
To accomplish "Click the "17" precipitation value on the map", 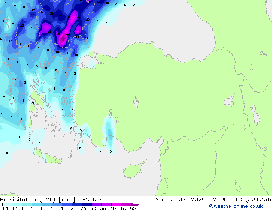I will click(x=42, y=12).
